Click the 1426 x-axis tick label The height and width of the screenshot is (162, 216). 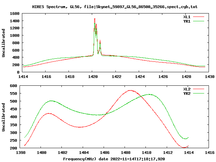163,77
